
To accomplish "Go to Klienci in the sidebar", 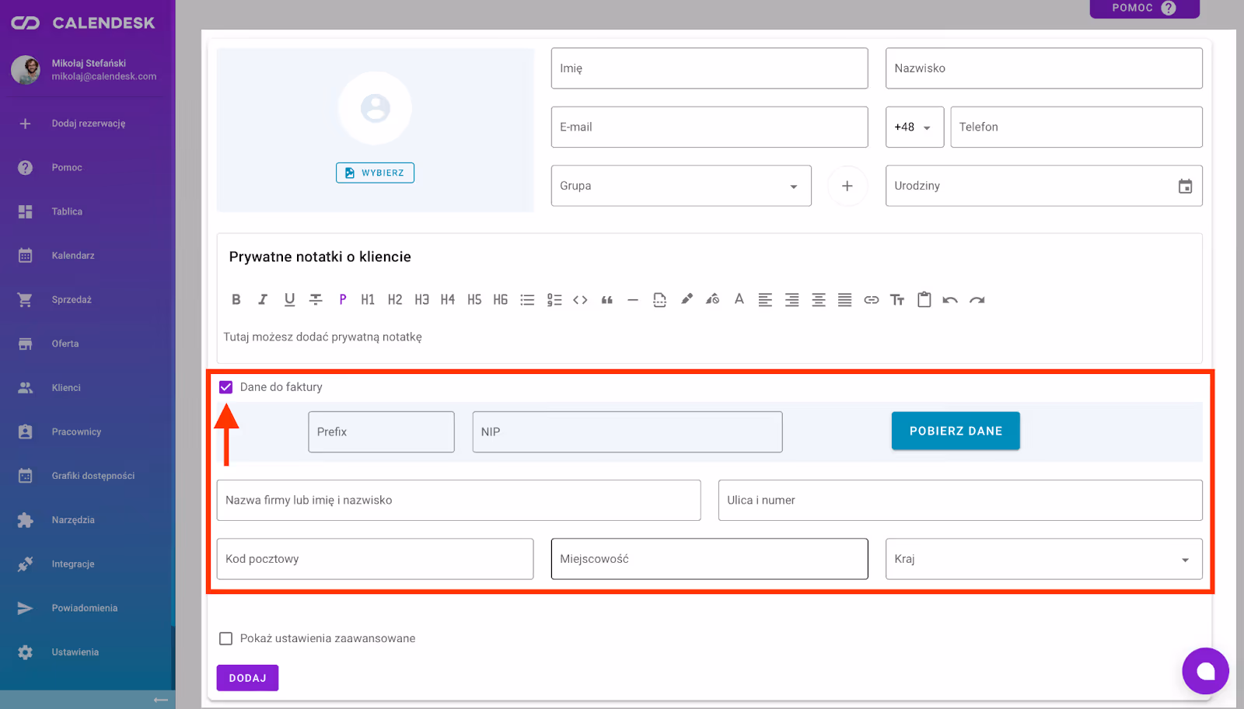I will coord(66,388).
